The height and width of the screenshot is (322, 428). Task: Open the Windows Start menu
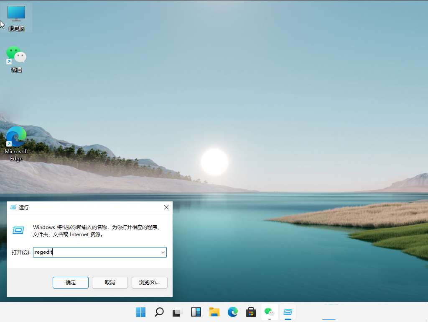tap(141, 312)
